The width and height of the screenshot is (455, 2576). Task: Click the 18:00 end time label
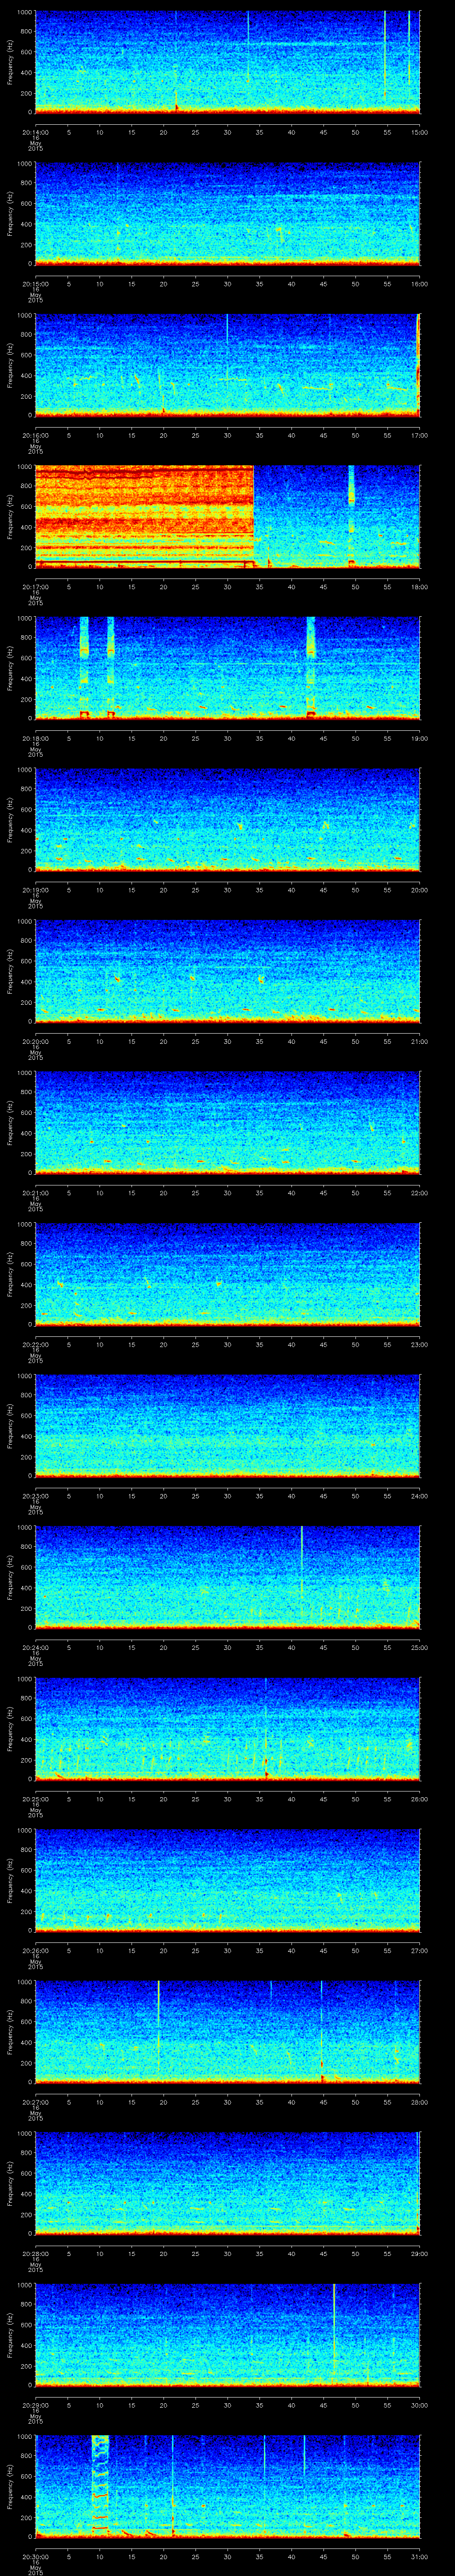[x=419, y=587]
